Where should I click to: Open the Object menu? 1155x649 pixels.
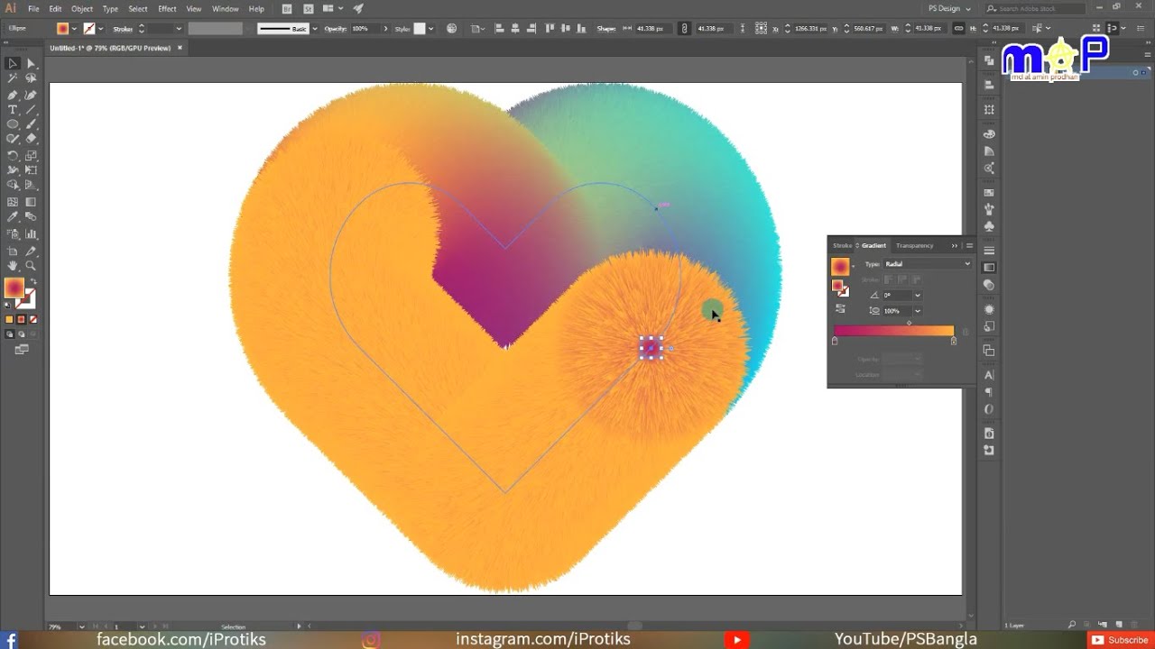pyautogui.click(x=82, y=9)
